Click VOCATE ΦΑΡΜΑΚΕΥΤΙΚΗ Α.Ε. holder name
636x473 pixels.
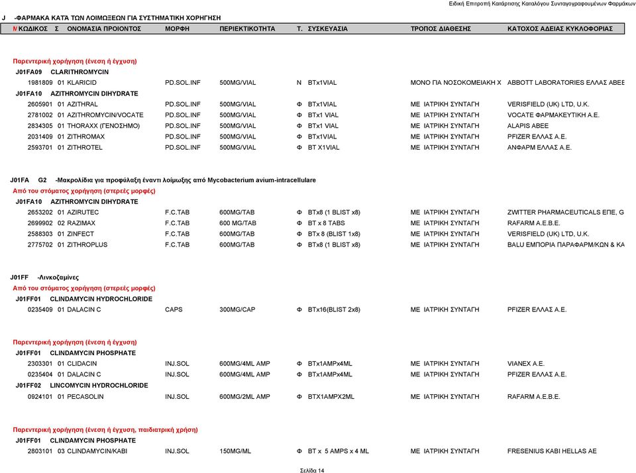(x=553, y=115)
